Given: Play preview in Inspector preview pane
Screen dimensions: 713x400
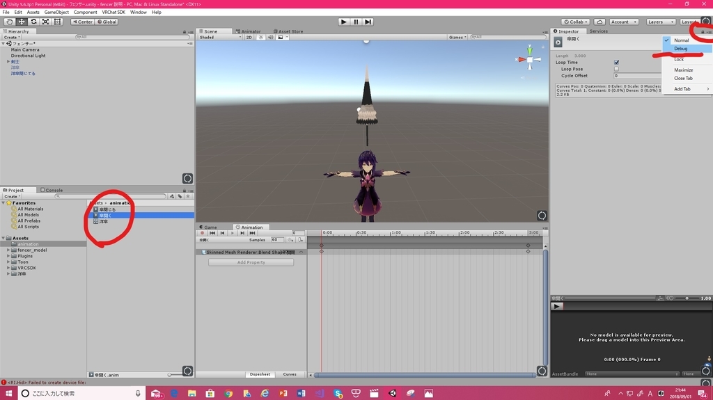Looking at the screenshot, I should click(x=556, y=306).
